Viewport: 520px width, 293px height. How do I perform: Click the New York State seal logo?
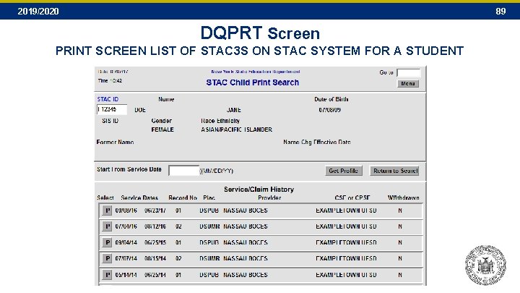[x=485, y=265]
